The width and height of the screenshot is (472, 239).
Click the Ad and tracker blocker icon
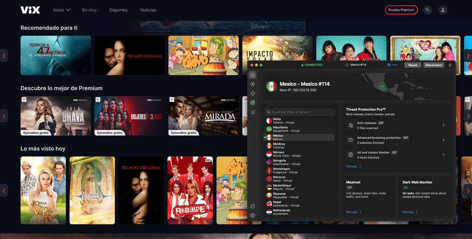(350, 155)
